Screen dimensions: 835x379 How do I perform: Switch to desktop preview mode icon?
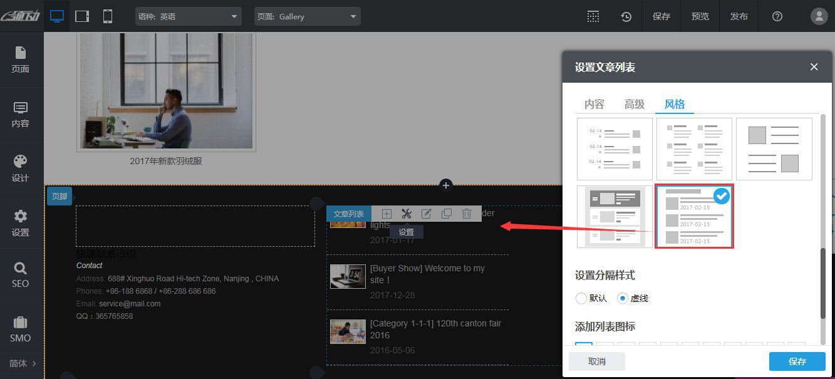(x=57, y=16)
